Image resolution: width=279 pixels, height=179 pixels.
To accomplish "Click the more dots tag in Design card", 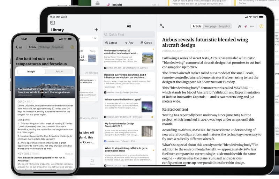I will click(119, 87).
